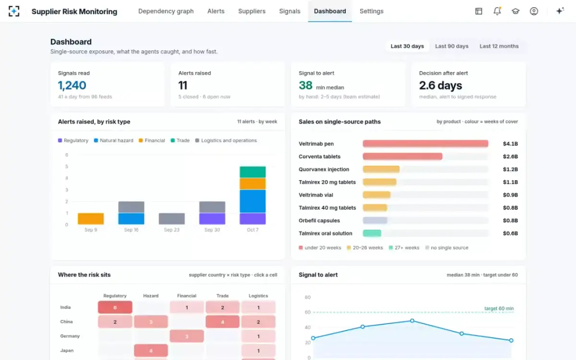Select the Dashboard tab
The width and height of the screenshot is (576, 360).
tap(330, 11)
